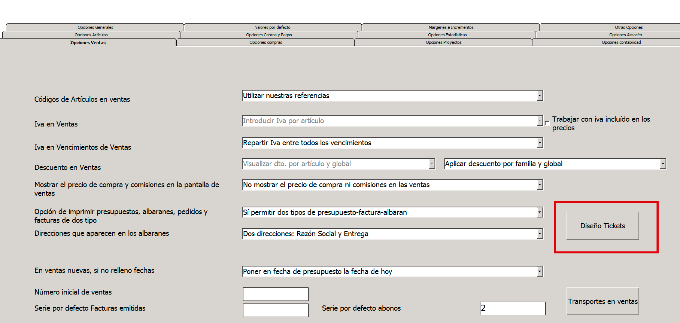Click the 'Número inicial de ventas' input field
Image resolution: width=680 pixels, height=323 pixels.
(x=276, y=294)
